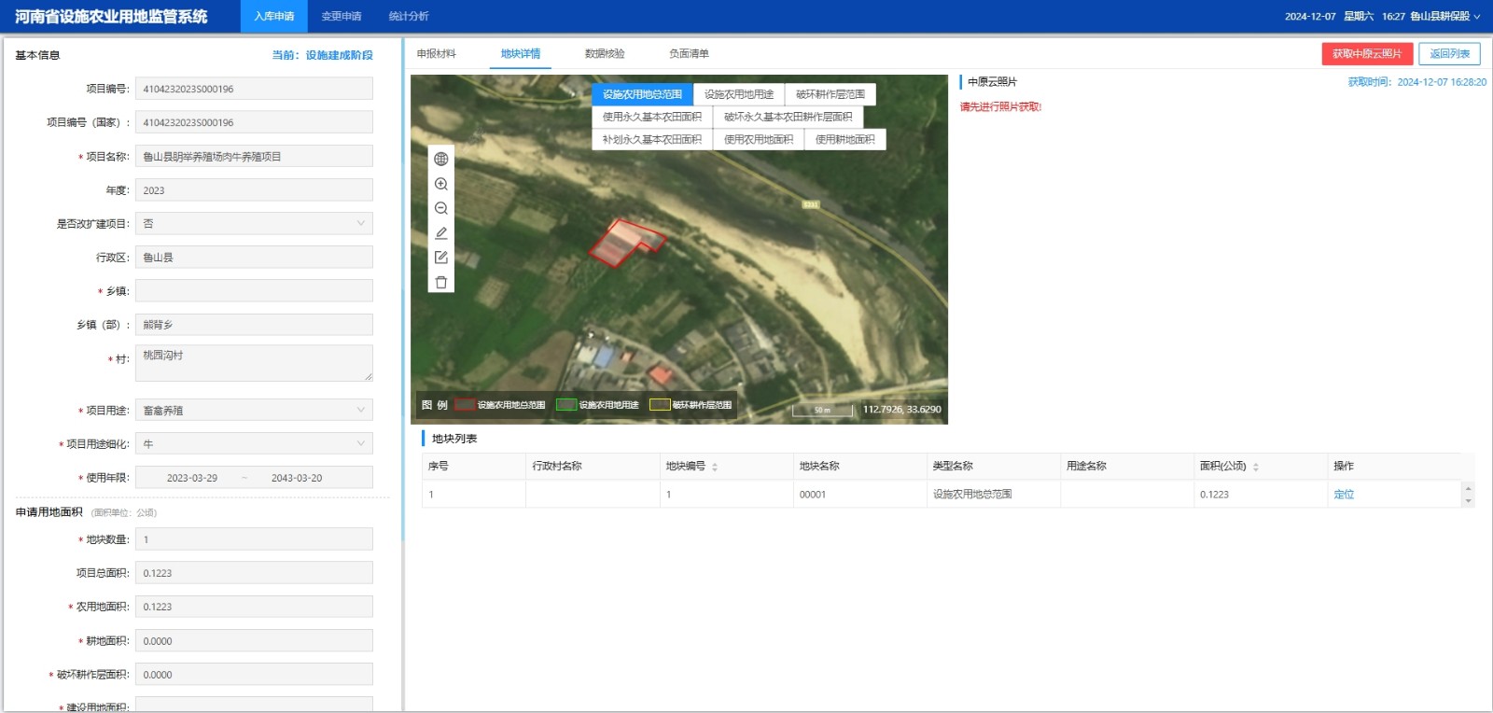This screenshot has height=713, width=1493.
Task: Click the 农用地面积 input field
Action: click(254, 607)
